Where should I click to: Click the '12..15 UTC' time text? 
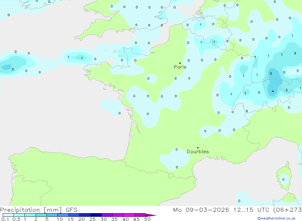click(x=251, y=210)
